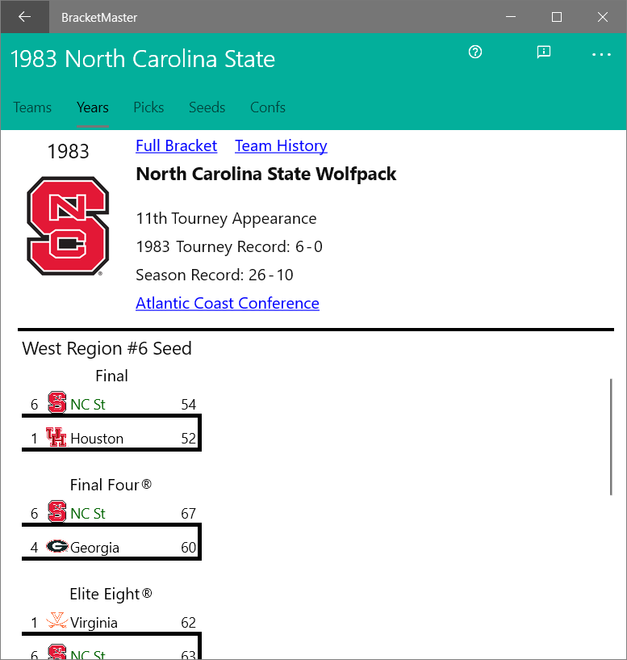This screenshot has width=627, height=660.
Task: Click the large NC State Wolfpack logo
Action: pyautogui.click(x=68, y=226)
